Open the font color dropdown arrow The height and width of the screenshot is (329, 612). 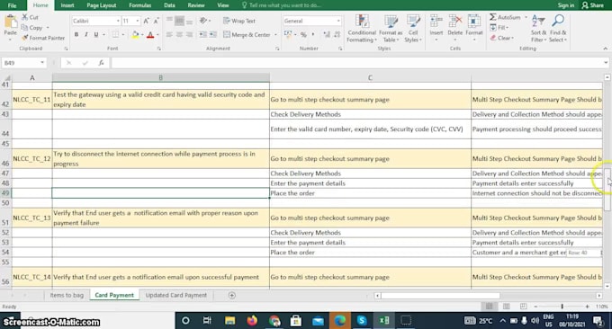(157, 35)
